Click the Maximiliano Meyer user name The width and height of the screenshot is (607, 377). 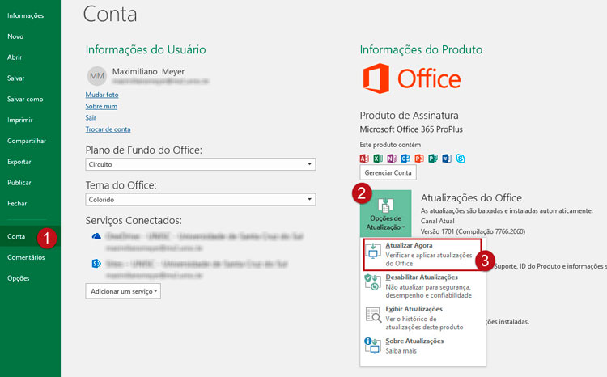click(x=148, y=72)
